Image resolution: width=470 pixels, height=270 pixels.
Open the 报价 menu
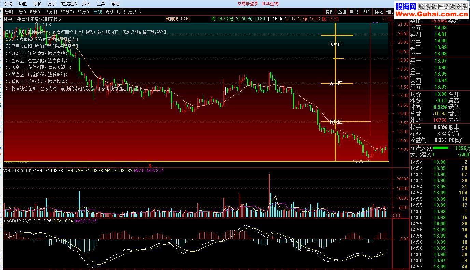(37, 4)
